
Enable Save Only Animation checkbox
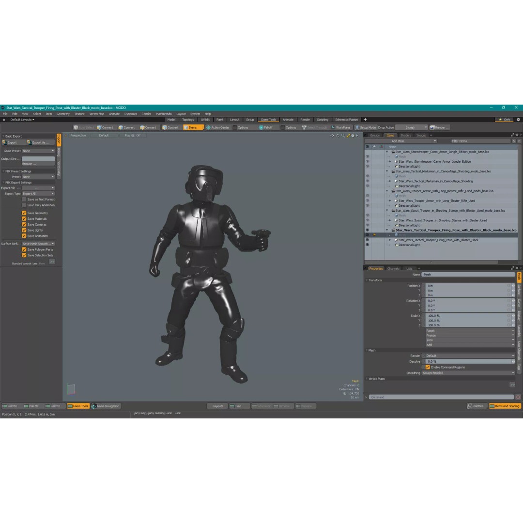coord(24,205)
